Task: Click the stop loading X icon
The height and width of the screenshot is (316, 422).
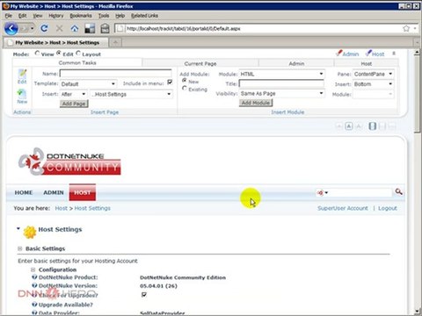Action: (x=59, y=28)
